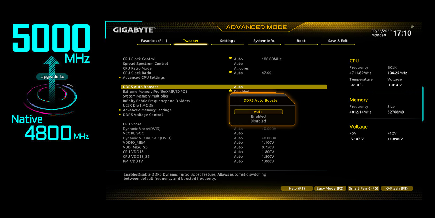Click the yellow bullet beside Advanced CPU Settings
This screenshot has height=218, width=435.
(x=120, y=78)
